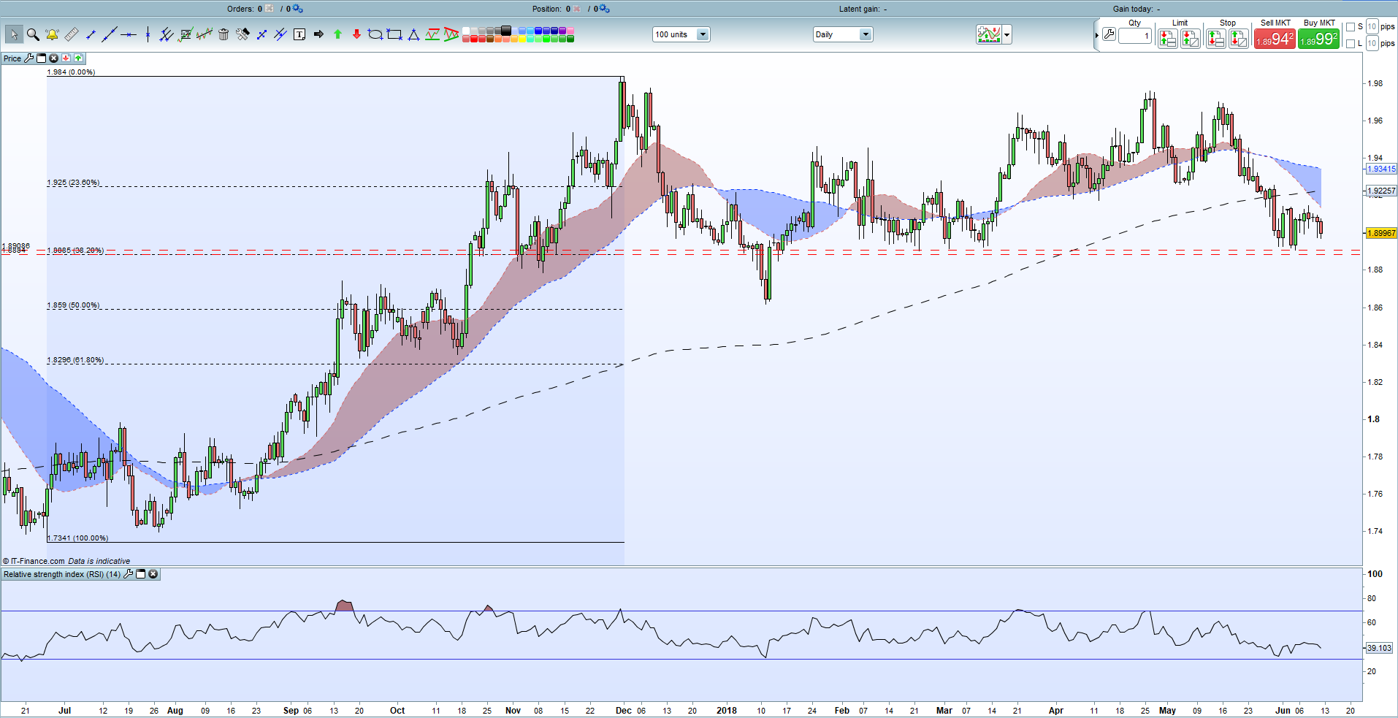This screenshot has height=718, width=1398.
Task: Choose the red wedge pattern tool
Action: pyautogui.click(x=451, y=34)
